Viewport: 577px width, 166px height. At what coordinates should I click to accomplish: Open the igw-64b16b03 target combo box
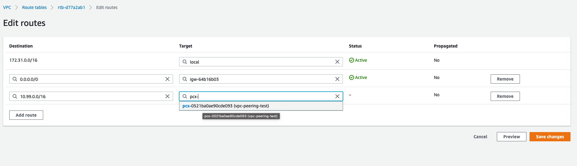(x=261, y=79)
